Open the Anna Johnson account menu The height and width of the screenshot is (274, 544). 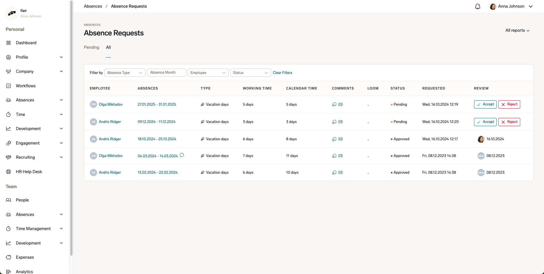point(511,6)
